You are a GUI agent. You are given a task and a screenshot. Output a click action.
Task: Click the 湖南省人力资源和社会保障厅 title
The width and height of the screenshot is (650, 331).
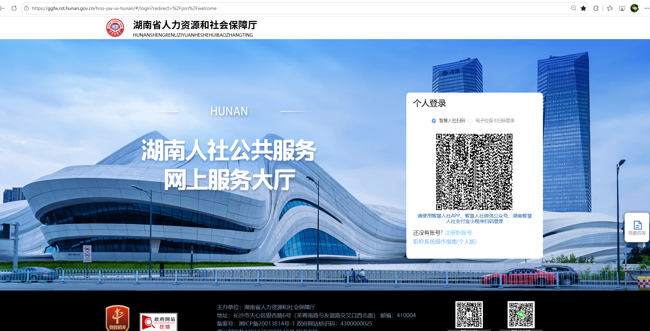click(195, 25)
